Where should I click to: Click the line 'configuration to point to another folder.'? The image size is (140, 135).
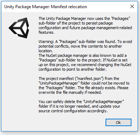(x=72, y=69)
